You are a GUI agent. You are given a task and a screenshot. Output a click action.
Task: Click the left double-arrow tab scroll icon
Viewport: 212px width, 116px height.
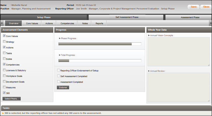pyautogui.click(x=2, y=23)
